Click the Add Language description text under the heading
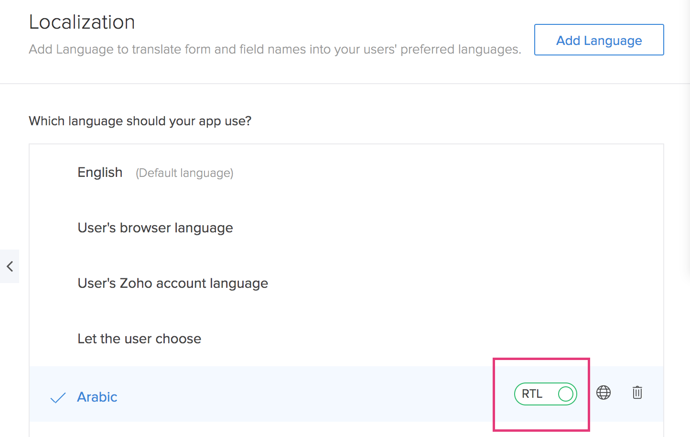 [275, 49]
